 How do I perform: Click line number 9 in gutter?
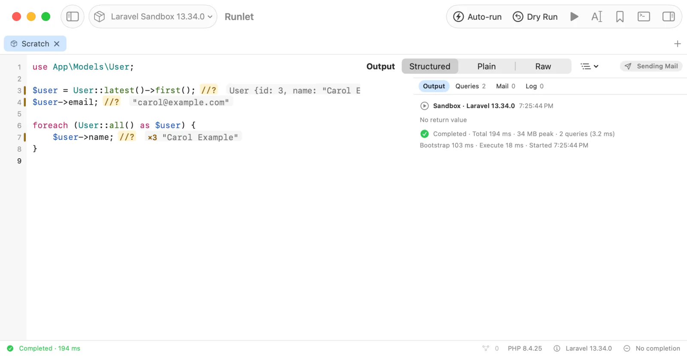(19, 161)
